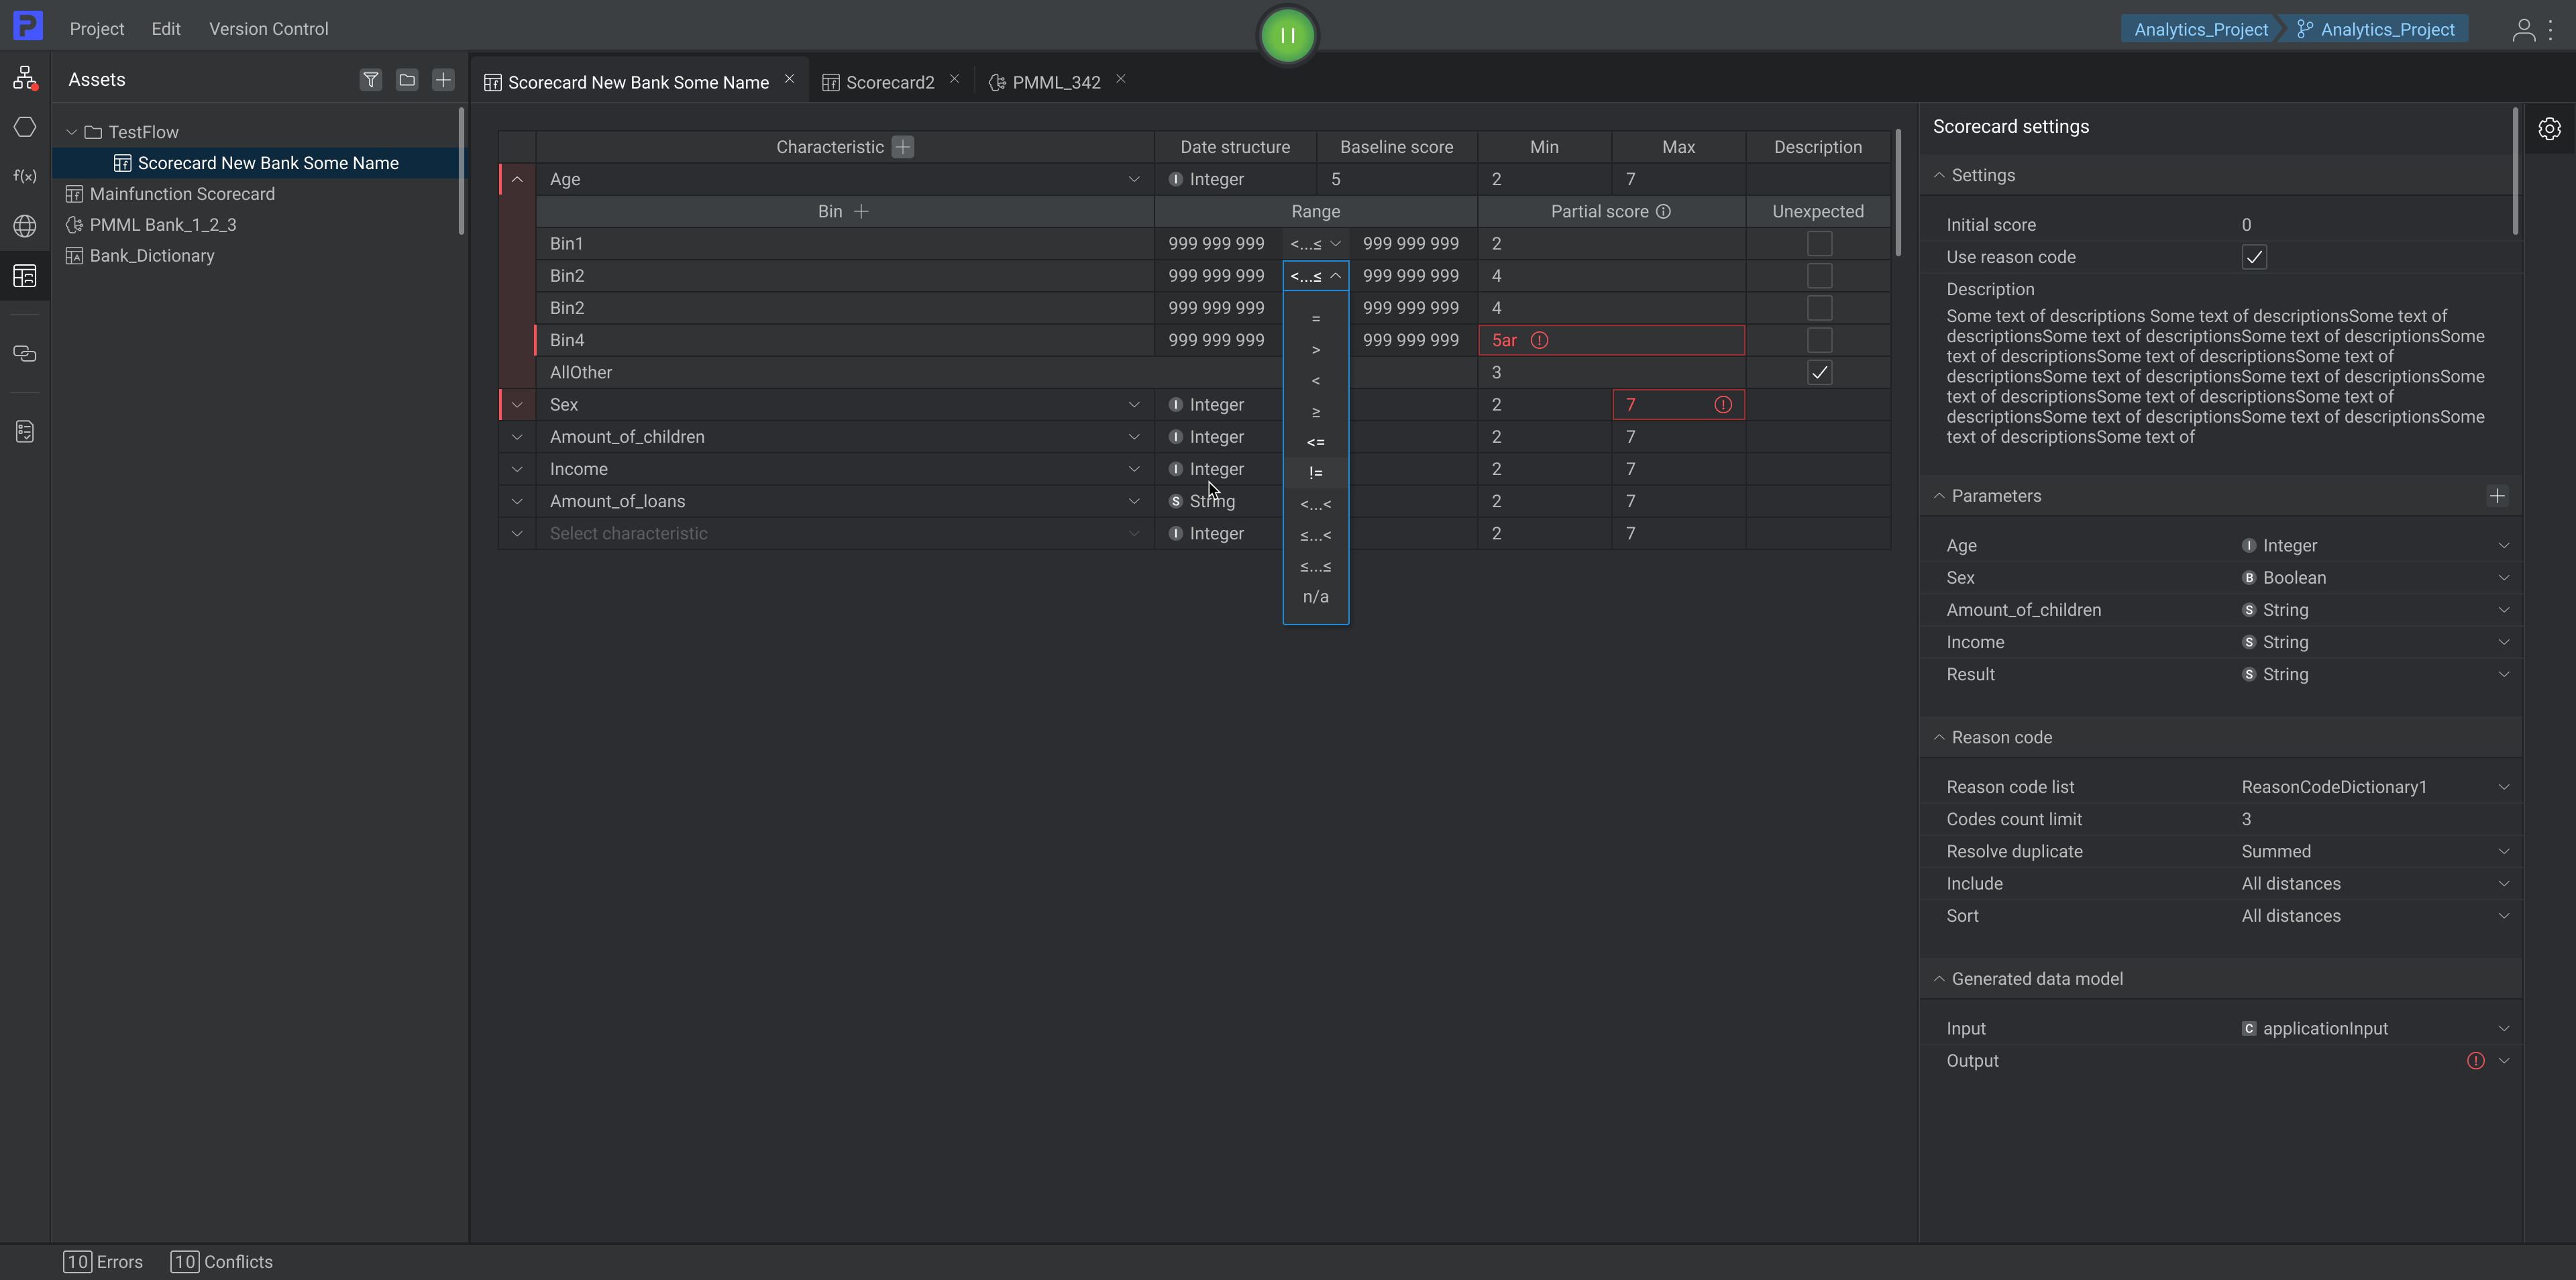Toggle the Bin4 Unexpected checkbox
The image size is (2576, 1280).
(x=1820, y=340)
